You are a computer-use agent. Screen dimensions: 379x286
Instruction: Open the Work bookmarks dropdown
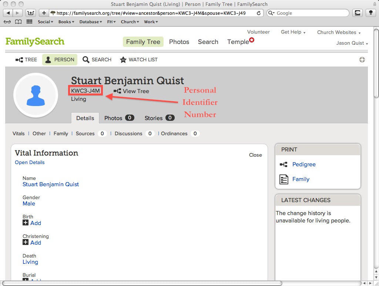(151, 22)
